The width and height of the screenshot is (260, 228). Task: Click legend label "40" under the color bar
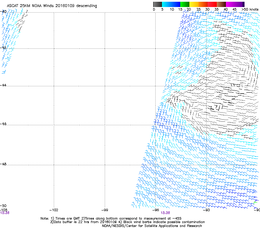[226, 9]
